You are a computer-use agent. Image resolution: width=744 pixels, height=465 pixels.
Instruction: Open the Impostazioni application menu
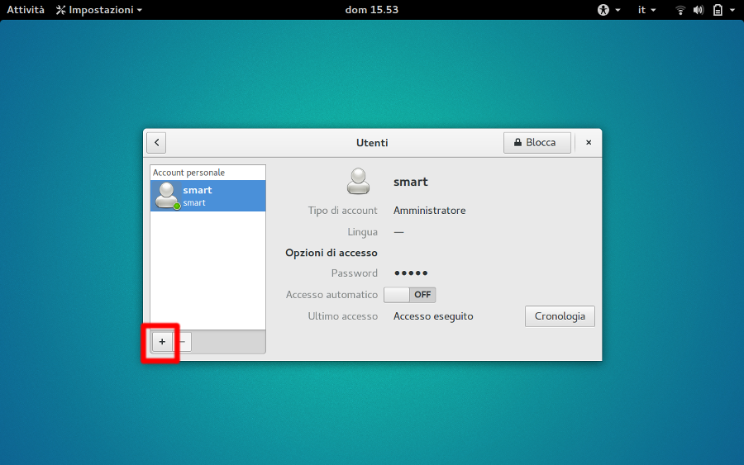click(x=99, y=10)
